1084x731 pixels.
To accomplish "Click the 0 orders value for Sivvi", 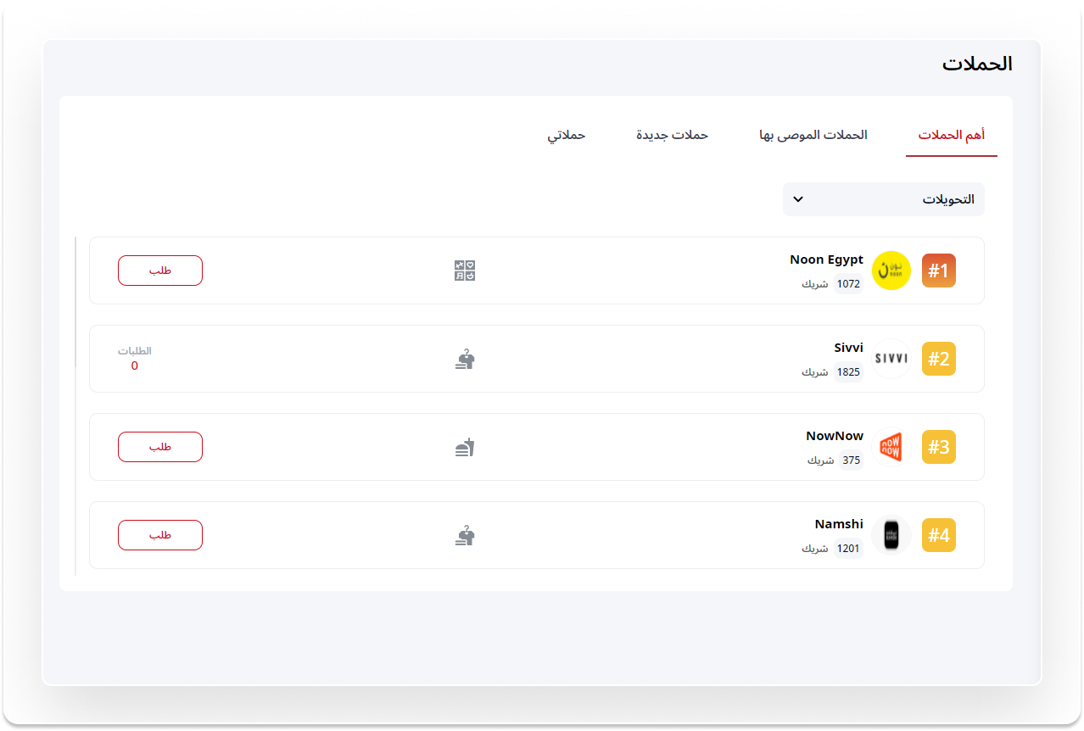I will pyautogui.click(x=135, y=365).
